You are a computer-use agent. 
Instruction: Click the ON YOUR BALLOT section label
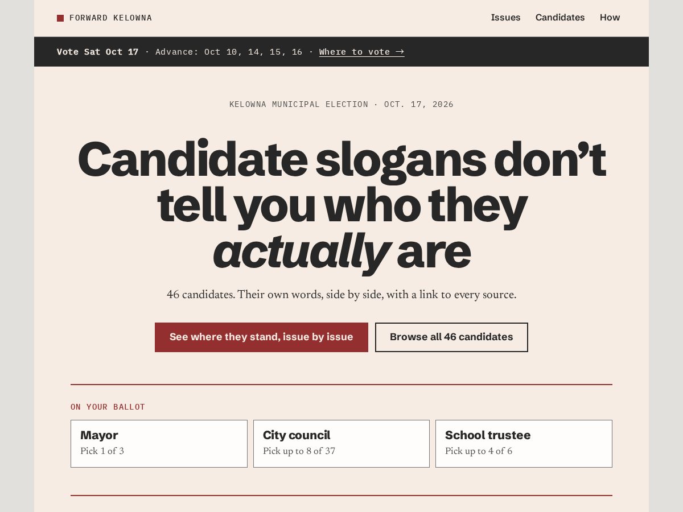pyautogui.click(x=108, y=407)
